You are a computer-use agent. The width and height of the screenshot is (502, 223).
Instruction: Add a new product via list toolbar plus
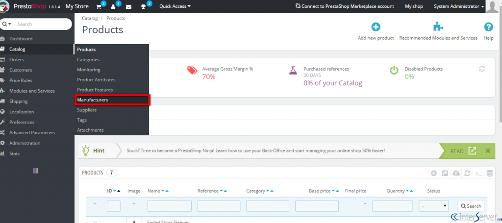point(434,173)
